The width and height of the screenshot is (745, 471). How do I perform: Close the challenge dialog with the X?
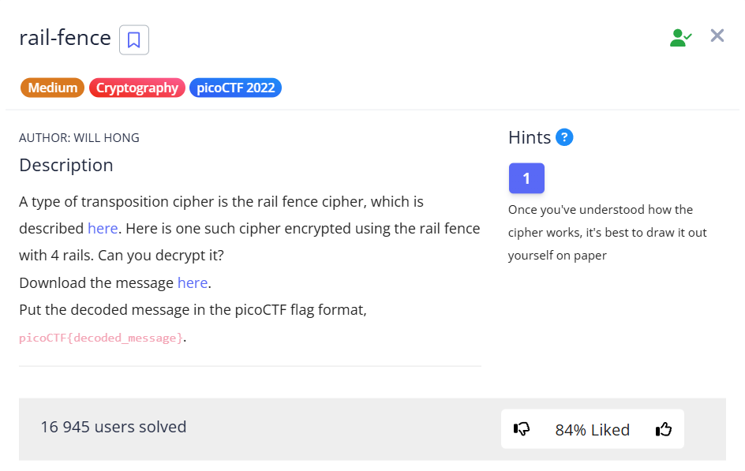tap(717, 36)
